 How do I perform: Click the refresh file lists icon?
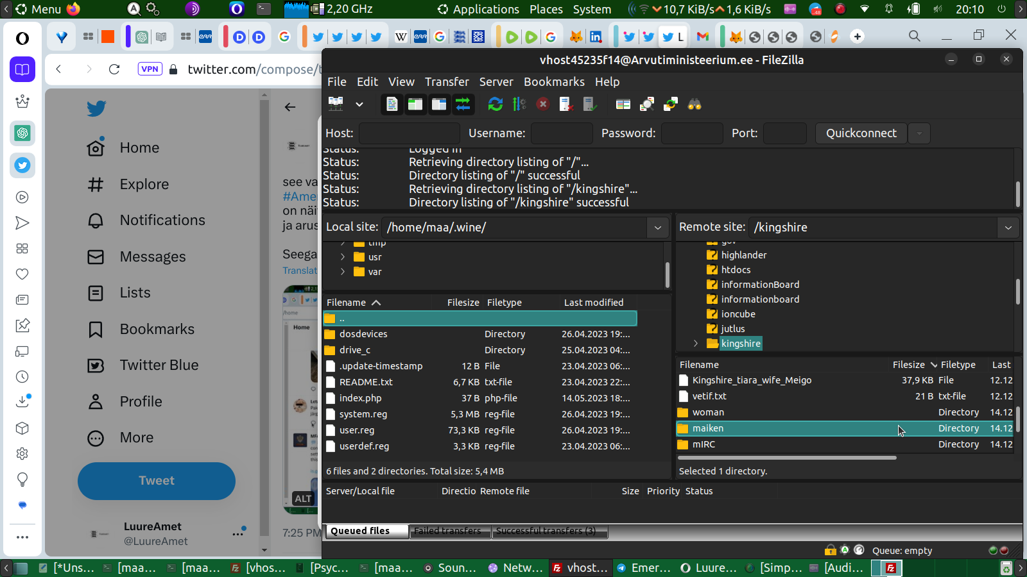click(495, 104)
